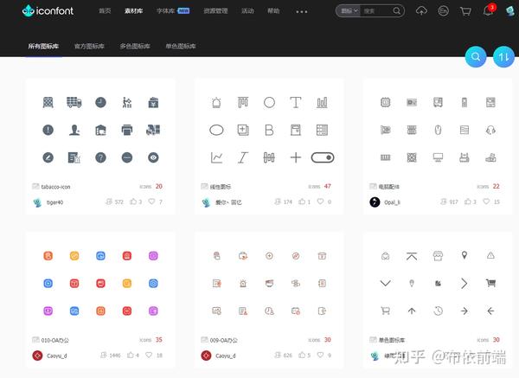
Task: Click the line chart icon in 线性图标 card
Action: [x=216, y=157]
